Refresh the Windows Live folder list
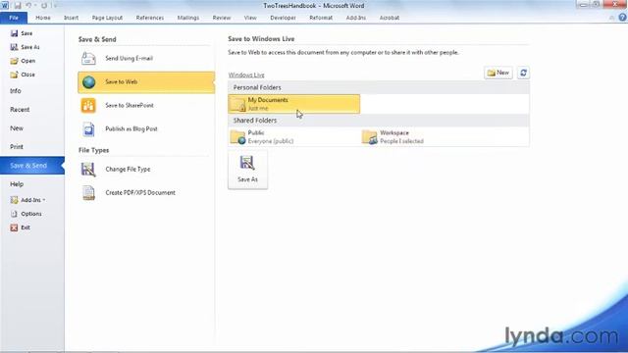The image size is (628, 353). pyautogui.click(x=523, y=73)
